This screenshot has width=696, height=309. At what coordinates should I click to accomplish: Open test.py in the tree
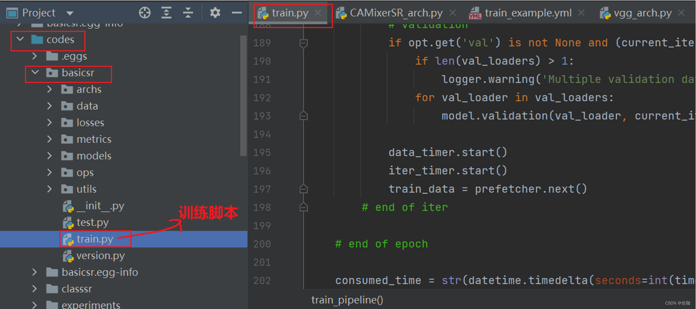[x=92, y=223]
